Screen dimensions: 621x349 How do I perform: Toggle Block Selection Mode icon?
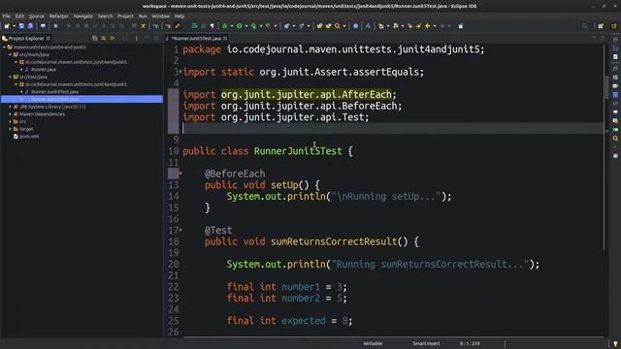click(204, 26)
